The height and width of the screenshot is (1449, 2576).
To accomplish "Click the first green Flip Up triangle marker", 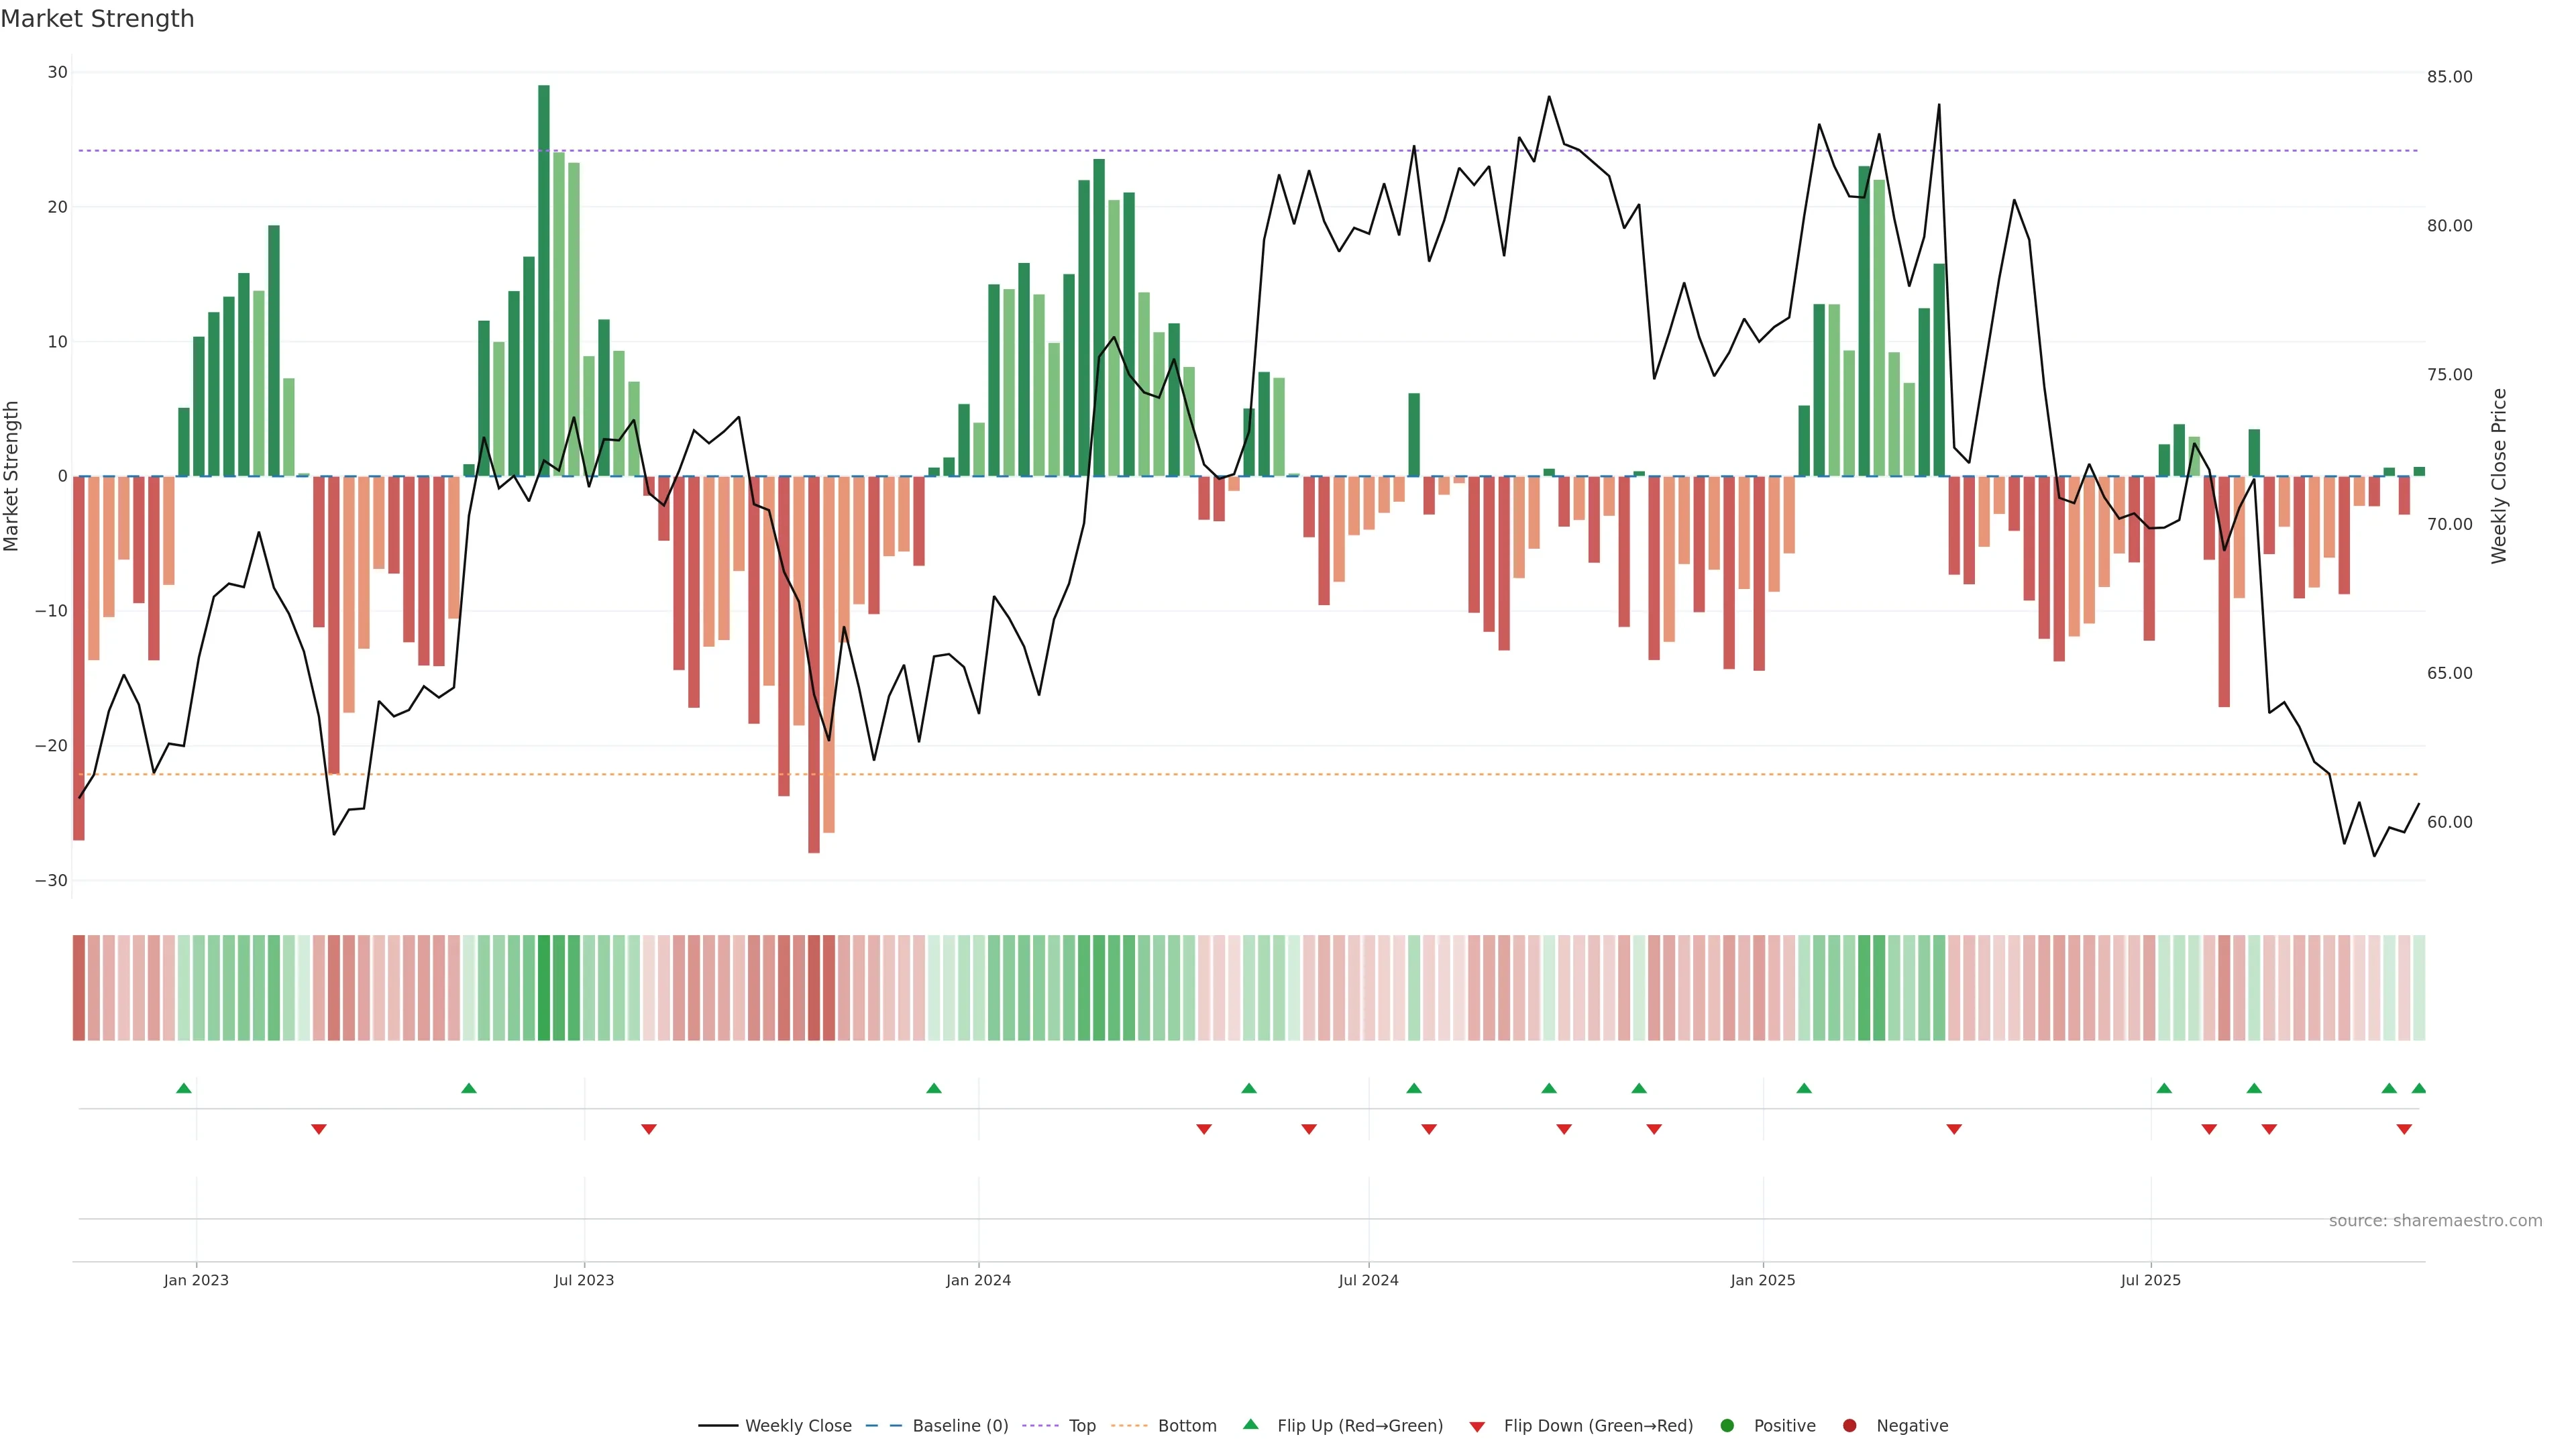I will (x=183, y=1088).
